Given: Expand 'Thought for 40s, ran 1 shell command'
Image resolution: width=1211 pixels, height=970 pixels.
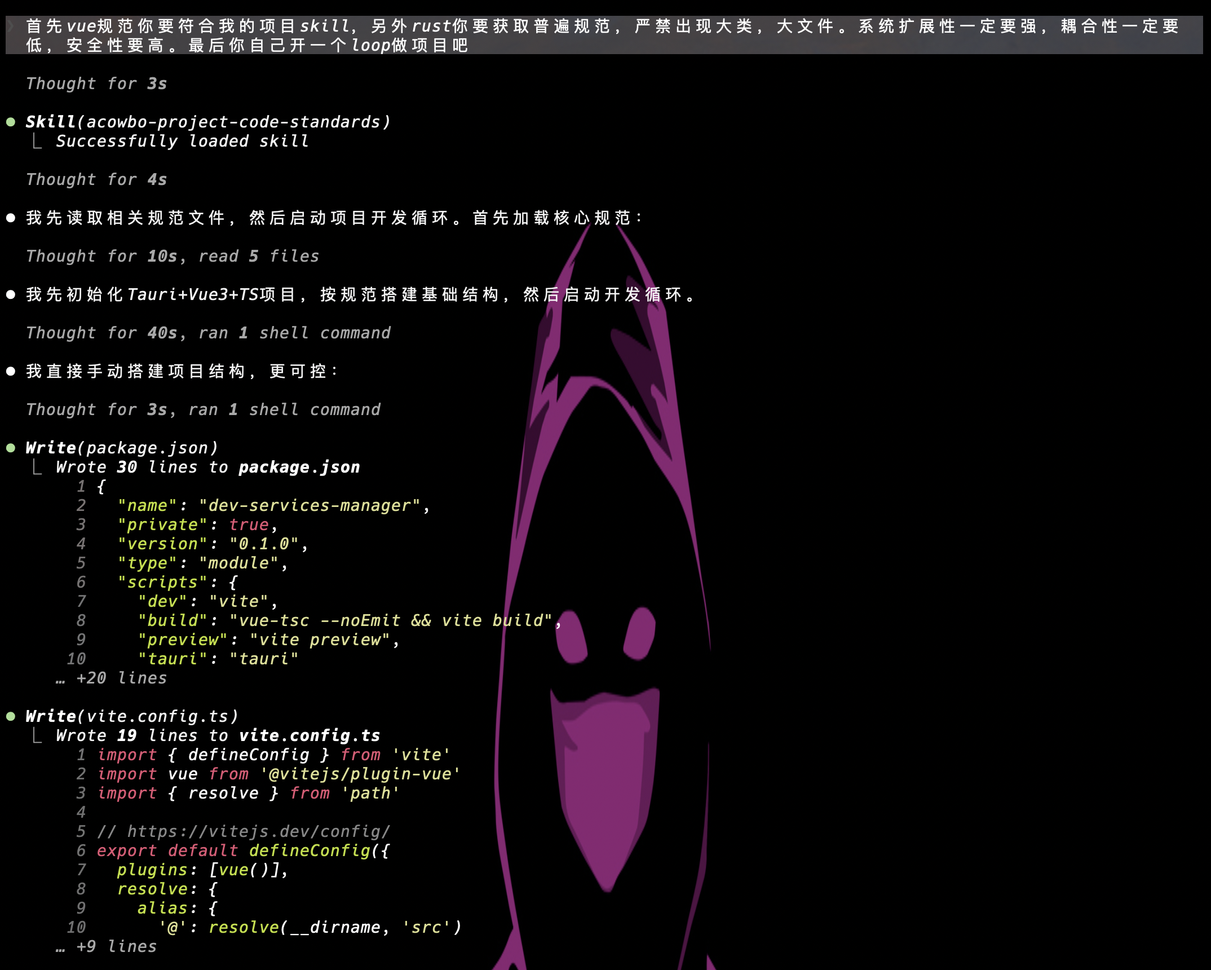Looking at the screenshot, I should (x=208, y=333).
